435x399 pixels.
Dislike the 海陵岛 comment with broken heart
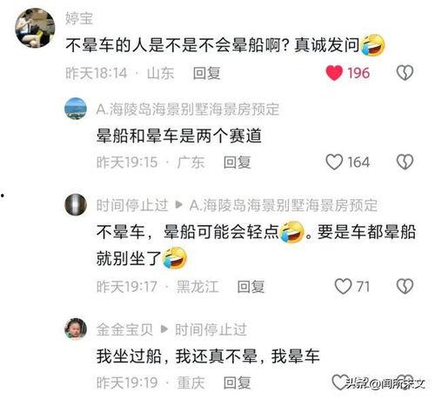click(405, 162)
